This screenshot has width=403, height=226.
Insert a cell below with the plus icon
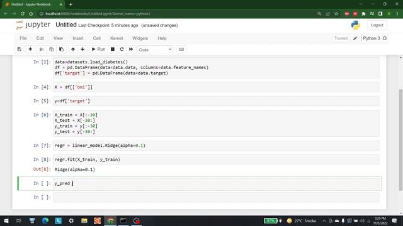30,49
